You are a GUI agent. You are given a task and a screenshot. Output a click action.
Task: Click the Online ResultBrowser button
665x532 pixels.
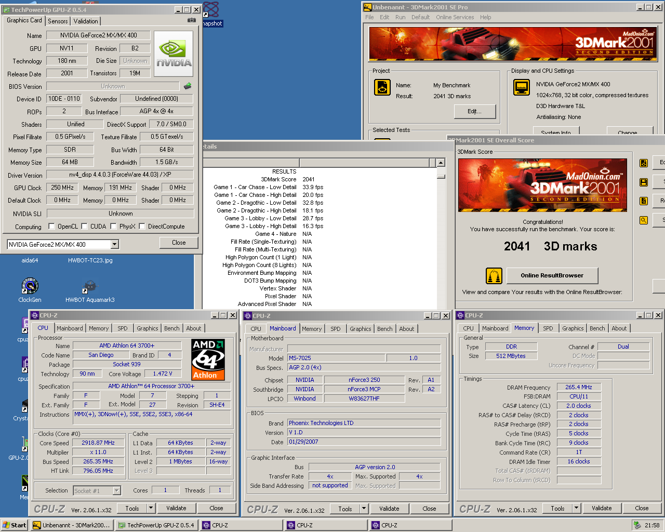pyautogui.click(x=552, y=275)
